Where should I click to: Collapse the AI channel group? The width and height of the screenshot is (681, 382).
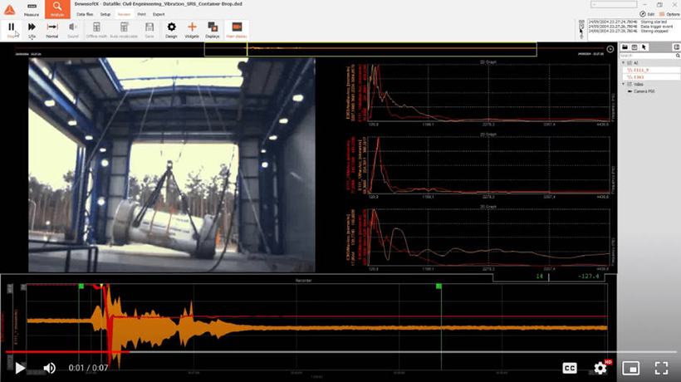point(625,61)
